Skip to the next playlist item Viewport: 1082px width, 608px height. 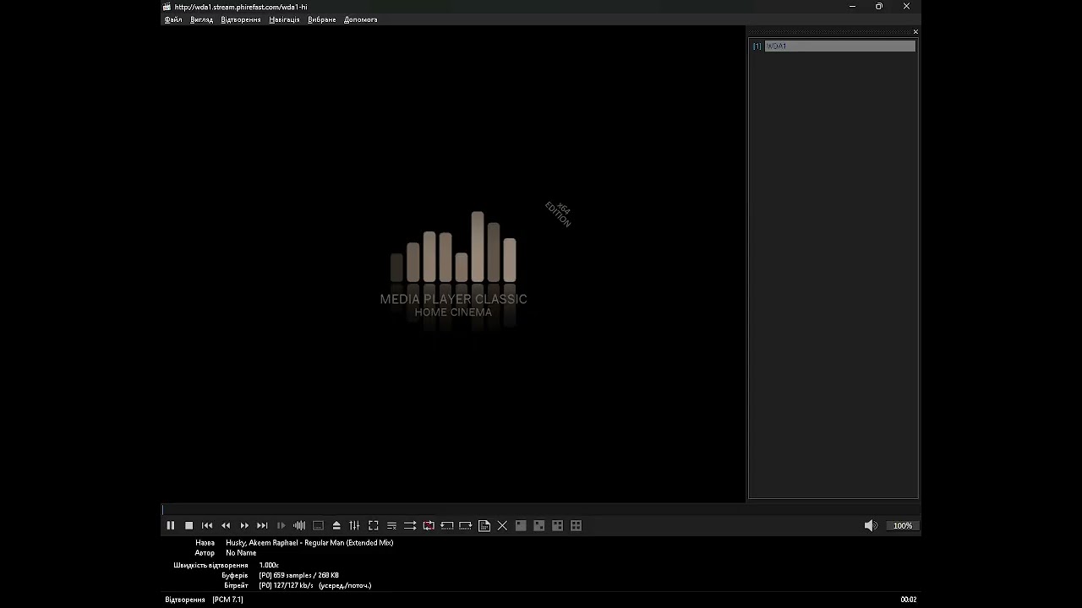coord(262,525)
